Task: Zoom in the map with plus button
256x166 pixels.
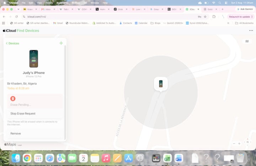Action: 239,144
